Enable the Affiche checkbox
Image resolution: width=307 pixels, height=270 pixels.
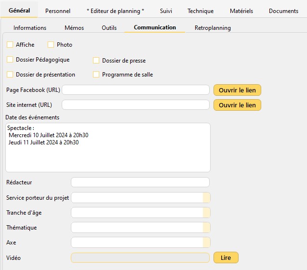(x=10, y=45)
